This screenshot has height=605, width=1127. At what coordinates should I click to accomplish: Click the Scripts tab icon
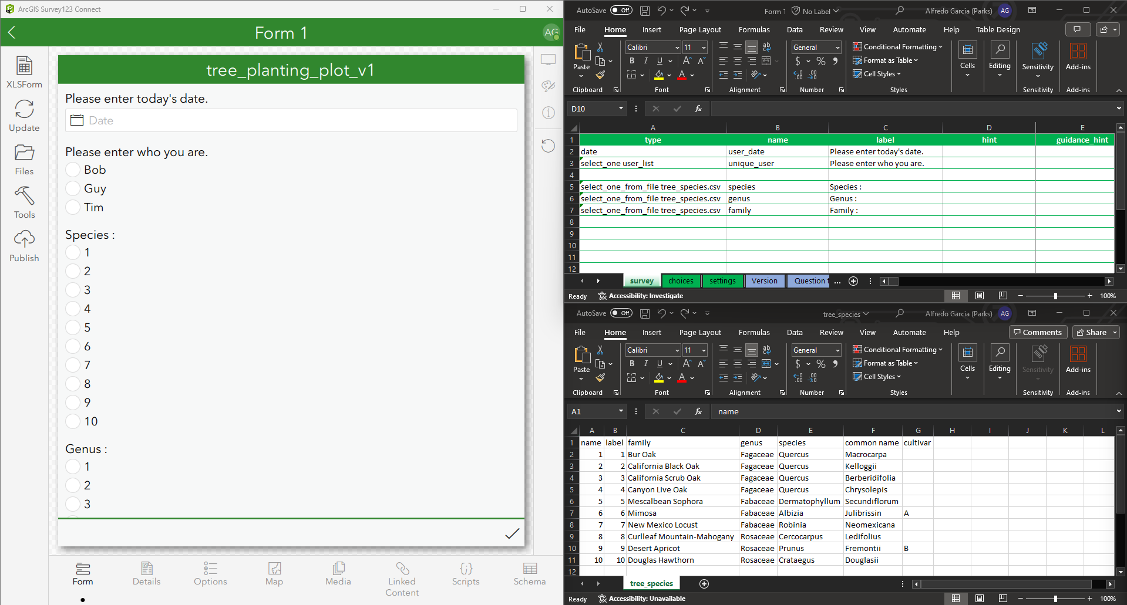466,568
